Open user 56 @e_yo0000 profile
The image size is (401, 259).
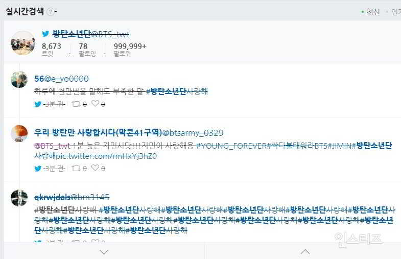point(61,79)
